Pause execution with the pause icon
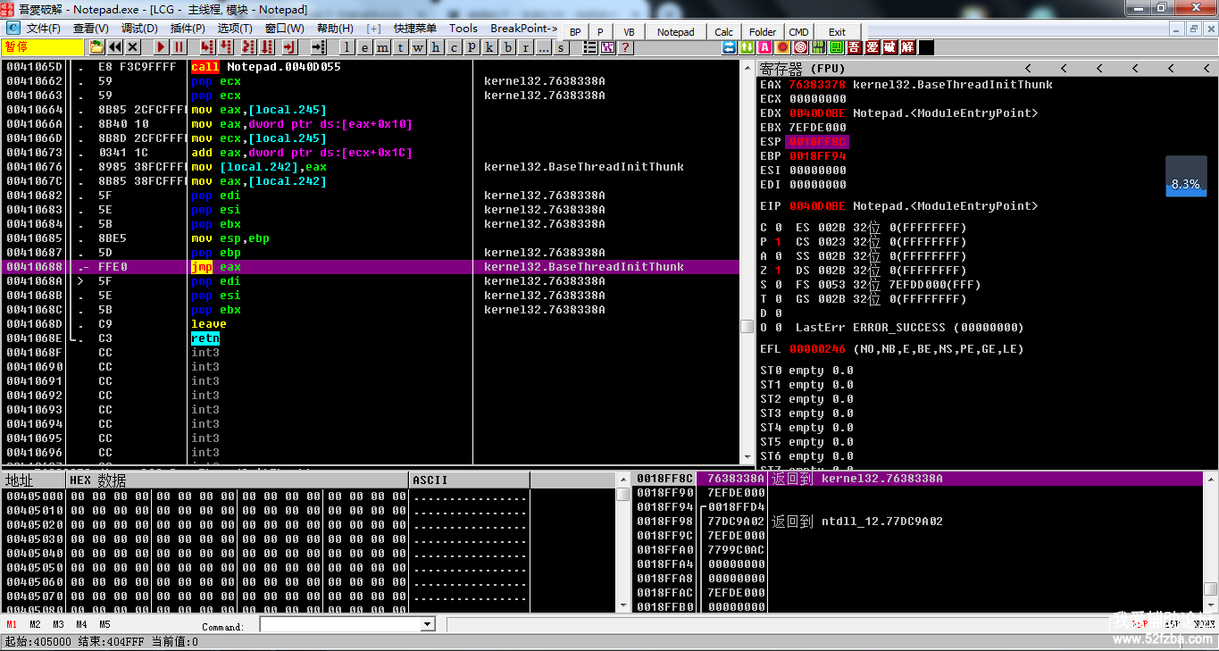This screenshot has height=651, width=1219. 179,47
